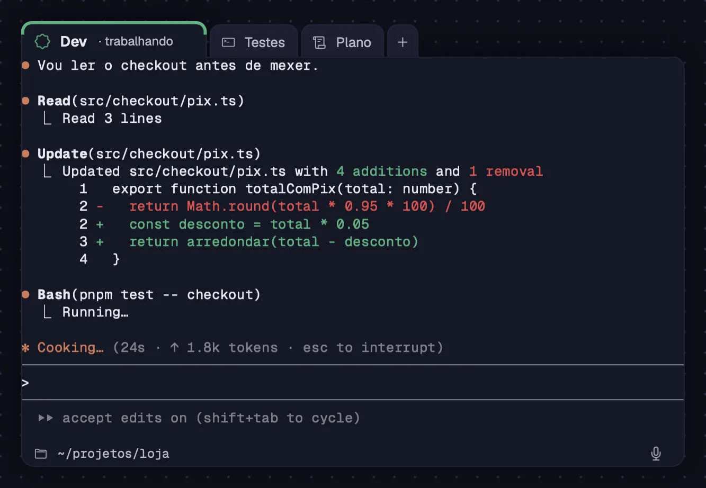Toggle the accept edits on mode
Screen dimensions: 706x488
211,418
